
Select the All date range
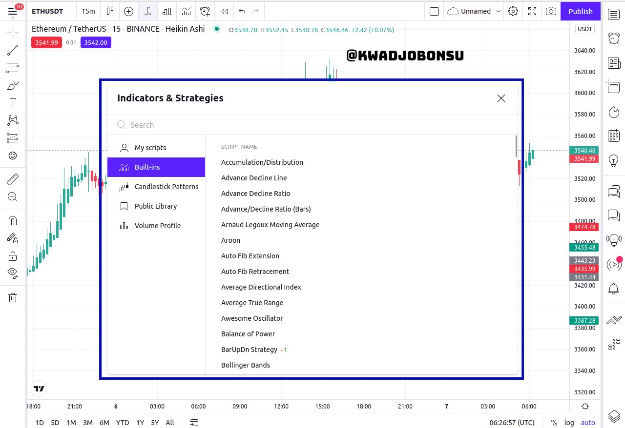coord(170,423)
